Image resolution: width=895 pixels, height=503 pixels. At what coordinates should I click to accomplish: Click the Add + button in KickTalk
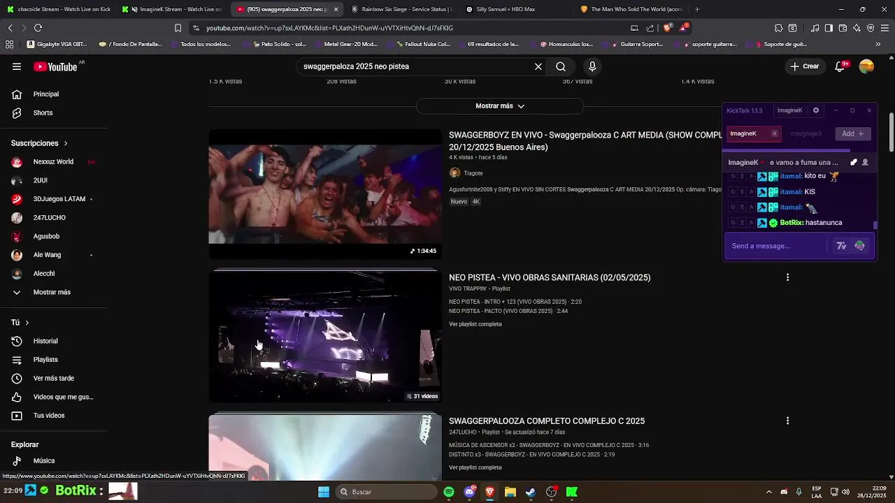853,133
